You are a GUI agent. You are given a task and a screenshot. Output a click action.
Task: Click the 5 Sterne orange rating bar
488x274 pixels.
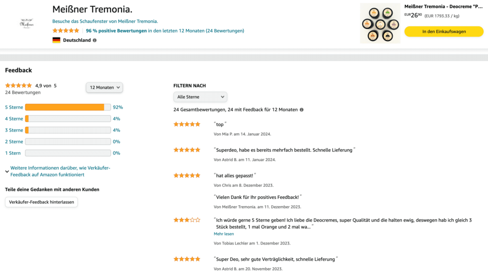68,107
